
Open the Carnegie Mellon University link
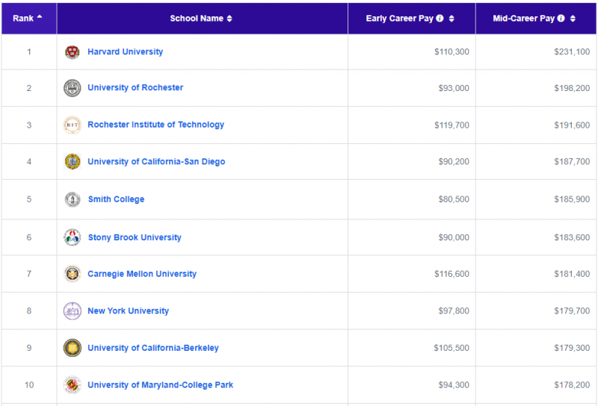(142, 274)
